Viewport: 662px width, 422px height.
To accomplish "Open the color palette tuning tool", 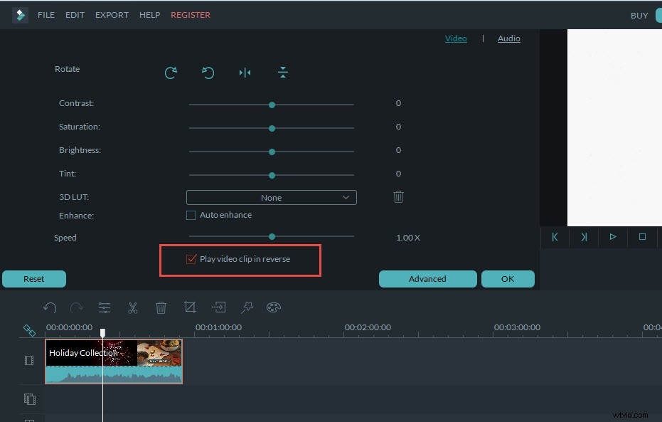I will (x=275, y=307).
